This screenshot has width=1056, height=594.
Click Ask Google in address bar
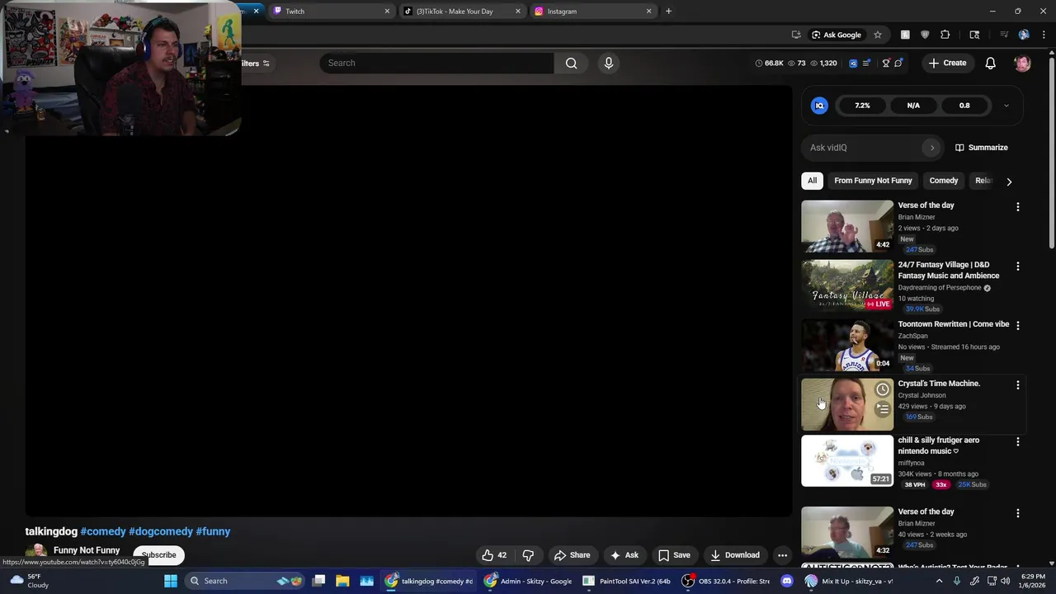pyautogui.click(x=836, y=35)
